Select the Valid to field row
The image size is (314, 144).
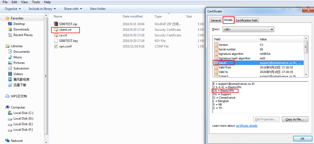coord(258,72)
